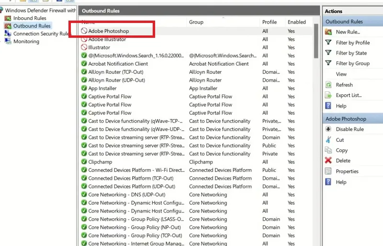383x246 pixels.
Task: Choose the Disable Rule action
Action: [x=350, y=129]
